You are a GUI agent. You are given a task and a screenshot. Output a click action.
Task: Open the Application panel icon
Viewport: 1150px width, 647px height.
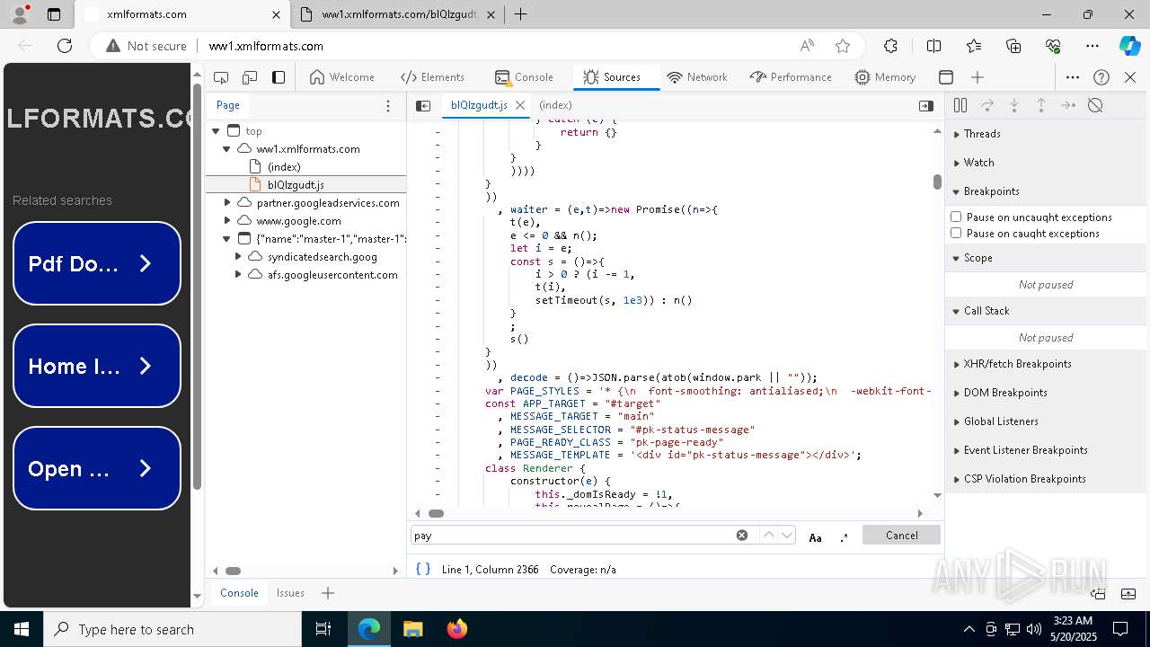(x=946, y=77)
